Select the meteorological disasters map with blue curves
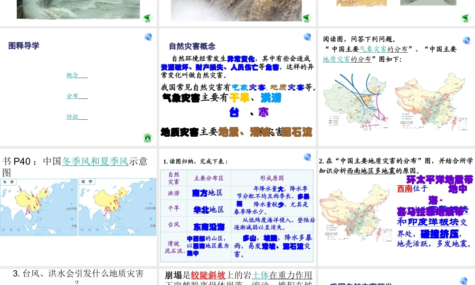The height and width of the screenshot is (285, 475). 356,103
